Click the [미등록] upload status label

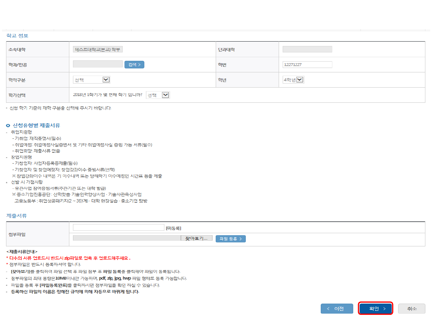tap(174, 228)
